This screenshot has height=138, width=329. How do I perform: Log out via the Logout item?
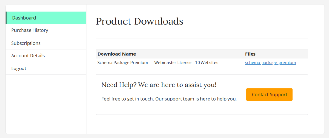19,69
